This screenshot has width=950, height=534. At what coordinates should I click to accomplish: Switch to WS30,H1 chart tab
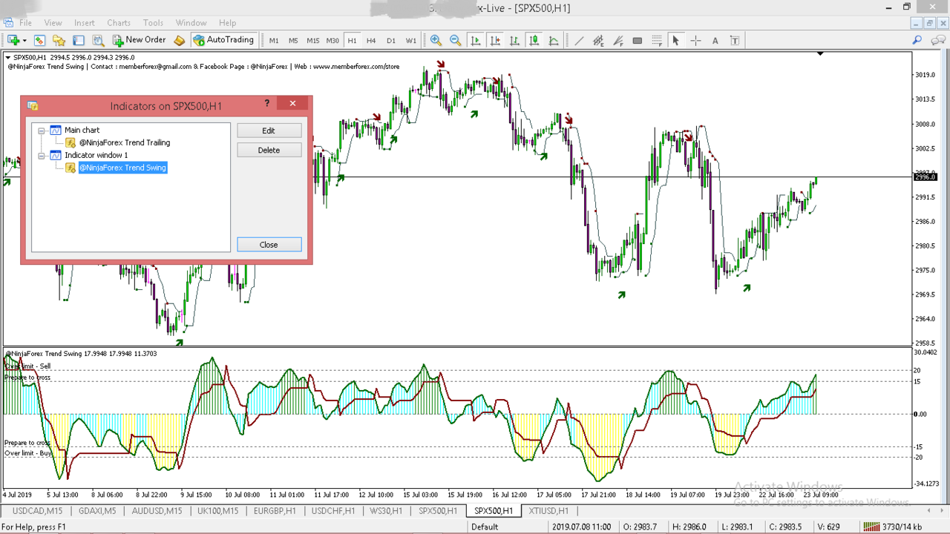tap(386, 511)
